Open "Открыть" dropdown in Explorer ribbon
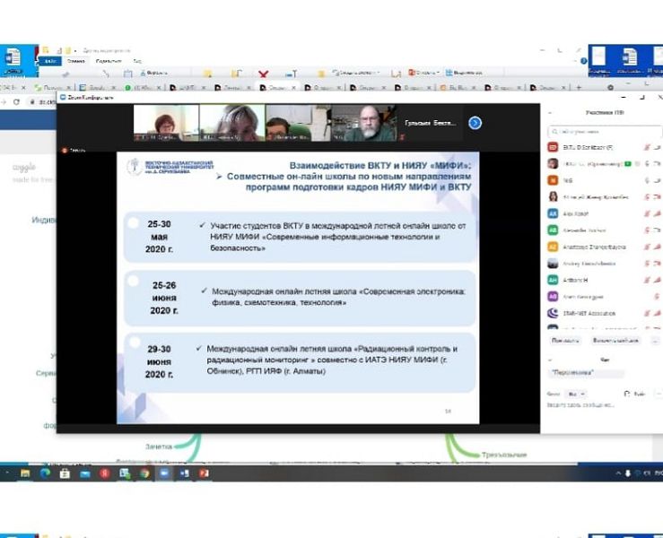 [423, 73]
